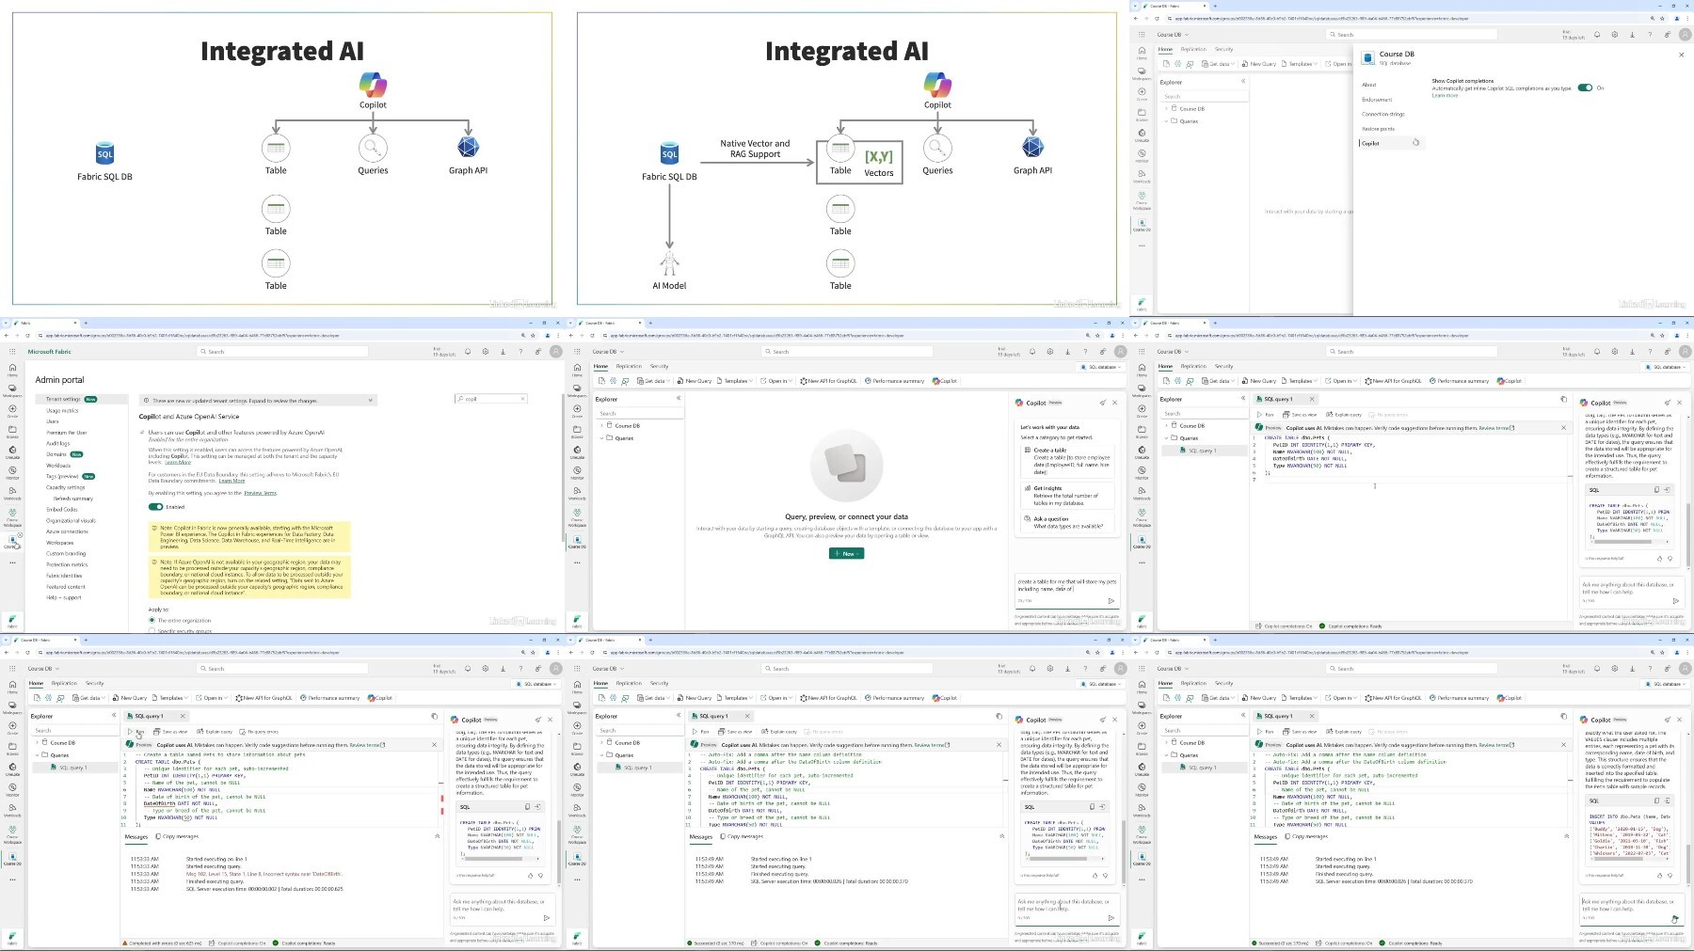Disable the Enabled toggle in Admin portal
Image resolution: width=1694 pixels, height=951 pixels.
click(x=155, y=507)
